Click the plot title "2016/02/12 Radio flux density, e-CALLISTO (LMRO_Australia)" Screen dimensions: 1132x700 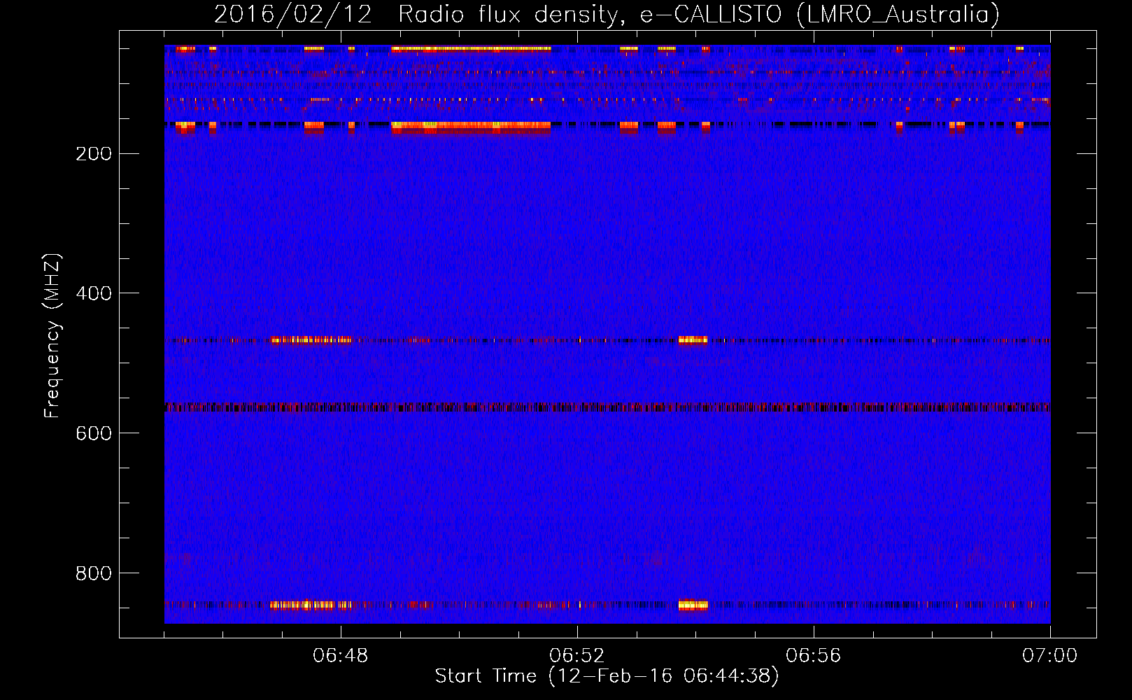pyautogui.click(x=607, y=15)
